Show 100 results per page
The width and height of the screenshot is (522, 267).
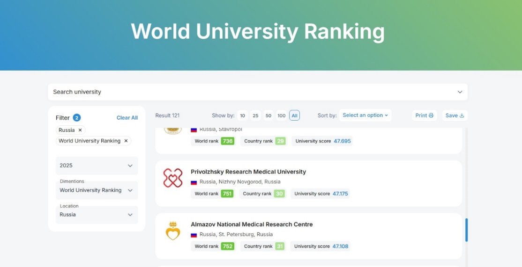point(281,115)
